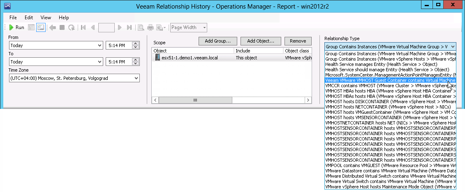Click the application icon in title bar

tap(8, 5)
